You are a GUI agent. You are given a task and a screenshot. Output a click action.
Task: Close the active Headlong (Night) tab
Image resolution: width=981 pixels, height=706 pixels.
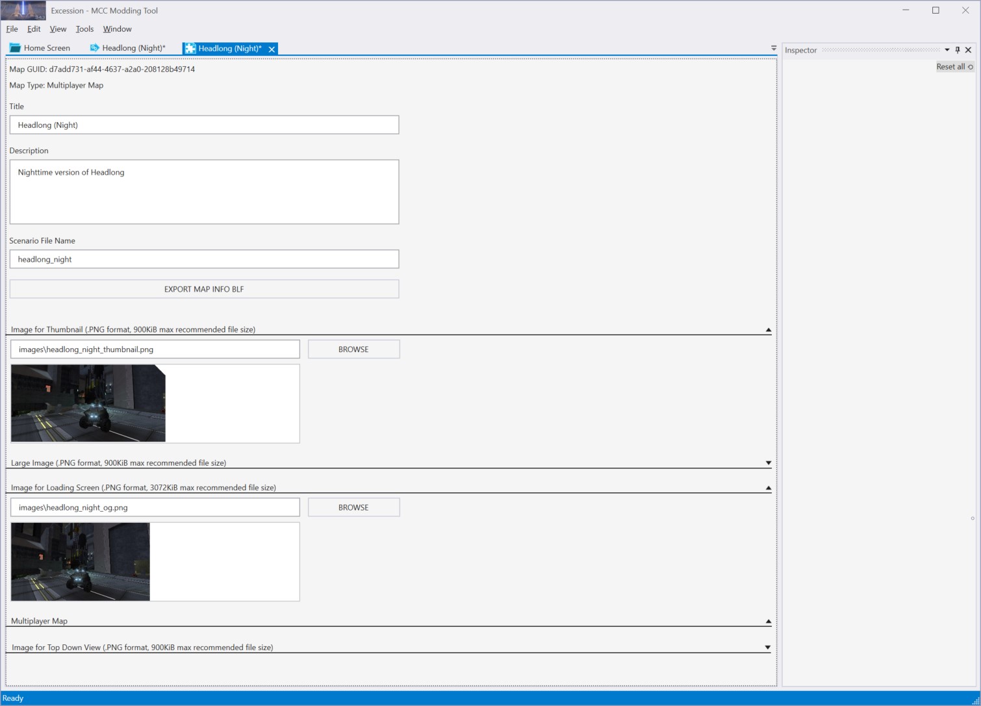click(272, 49)
